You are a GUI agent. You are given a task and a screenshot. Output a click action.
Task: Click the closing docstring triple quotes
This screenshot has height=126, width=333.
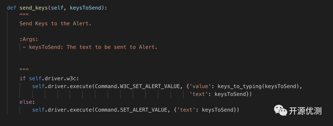(x=24, y=71)
